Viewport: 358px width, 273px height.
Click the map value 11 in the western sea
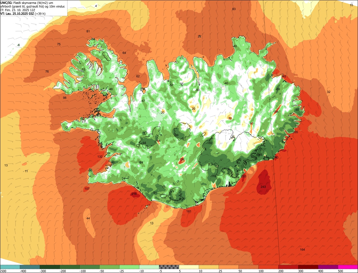coord(26,171)
